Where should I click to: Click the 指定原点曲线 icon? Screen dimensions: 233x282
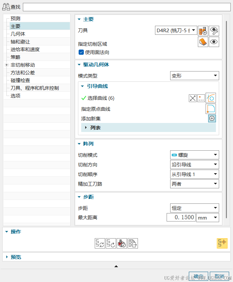point(210,109)
